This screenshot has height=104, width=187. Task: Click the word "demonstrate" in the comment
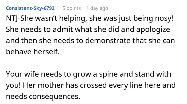point(108,40)
